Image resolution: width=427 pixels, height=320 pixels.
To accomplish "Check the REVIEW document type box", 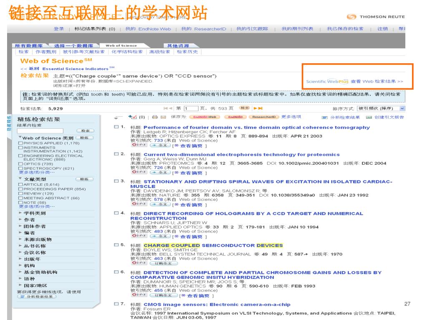I will click(20, 193).
